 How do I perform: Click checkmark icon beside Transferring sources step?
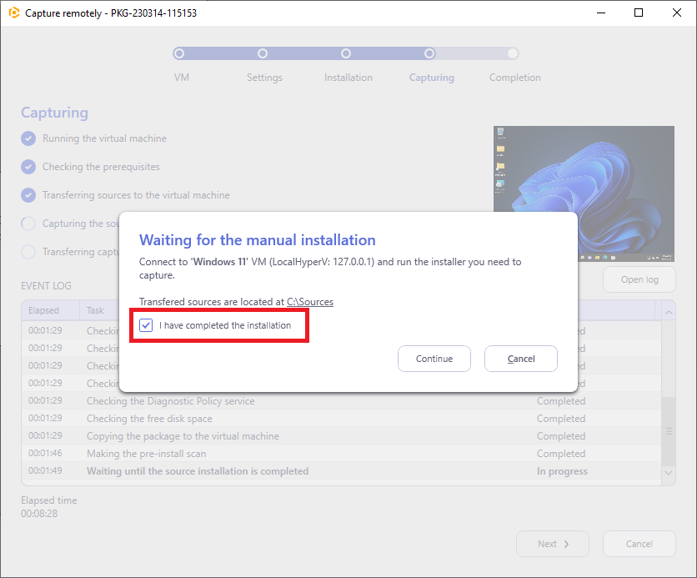click(28, 195)
